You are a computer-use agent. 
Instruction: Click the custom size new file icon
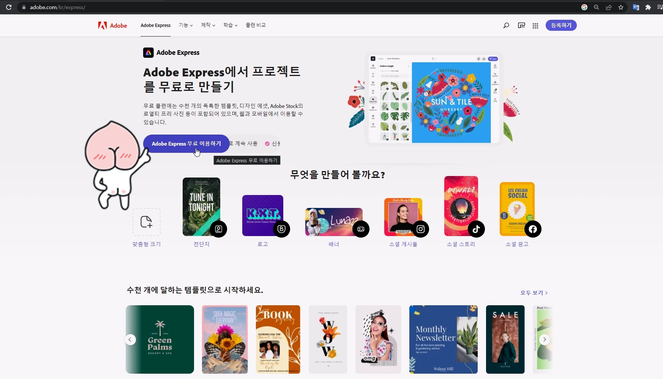click(147, 222)
